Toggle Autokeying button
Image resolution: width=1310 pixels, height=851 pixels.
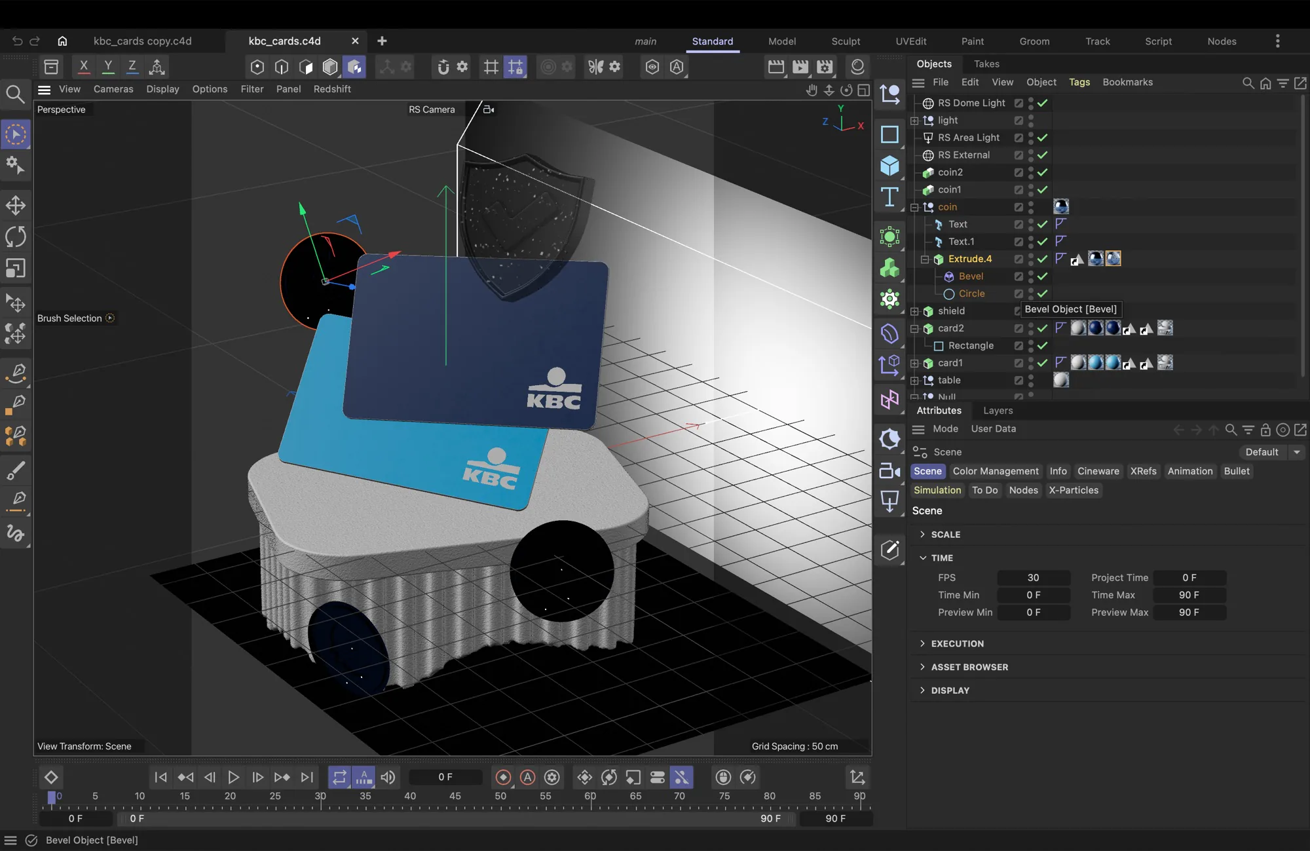[528, 777]
